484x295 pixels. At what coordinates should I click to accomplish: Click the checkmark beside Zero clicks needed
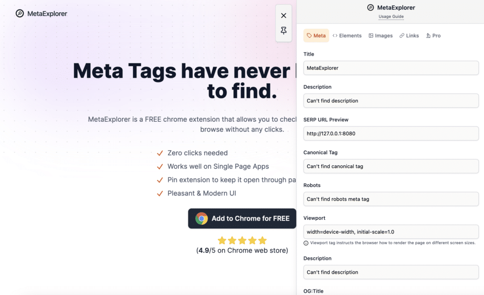(160, 153)
